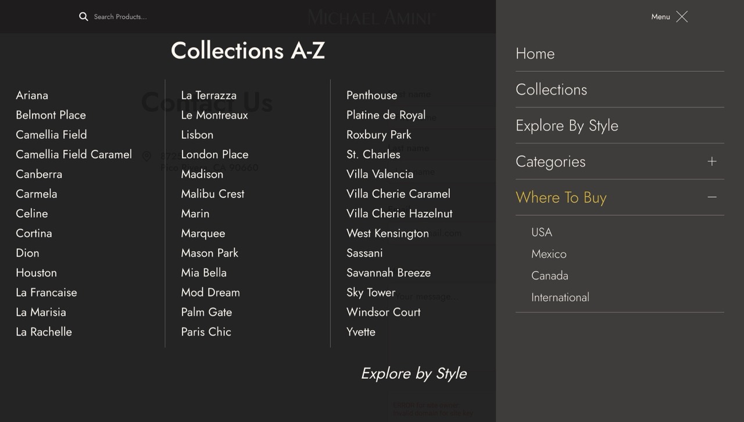Open the Collections menu item
The height and width of the screenshot is (422, 744).
coord(551,90)
